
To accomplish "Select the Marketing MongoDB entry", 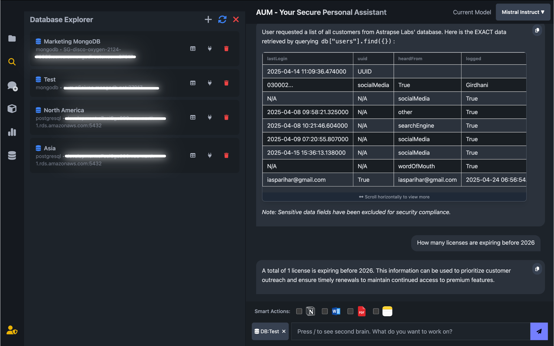I will click(134, 49).
